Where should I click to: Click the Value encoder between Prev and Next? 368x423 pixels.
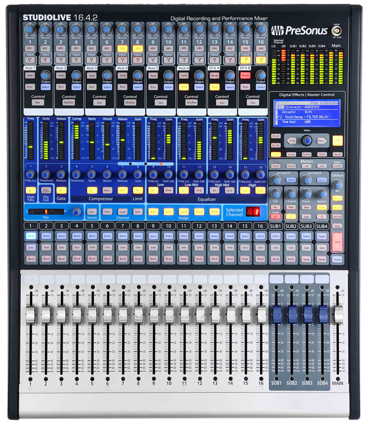pos(307,141)
